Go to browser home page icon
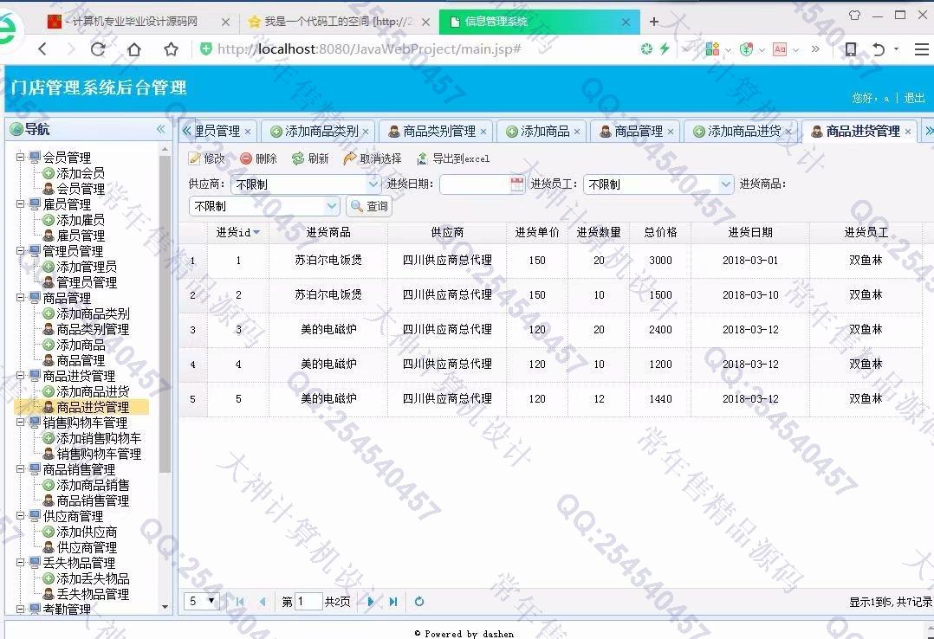Viewport: 934px width, 639px height. tap(134, 48)
